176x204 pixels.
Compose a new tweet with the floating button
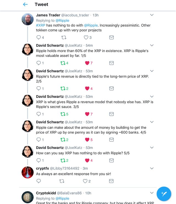(x=164, y=194)
